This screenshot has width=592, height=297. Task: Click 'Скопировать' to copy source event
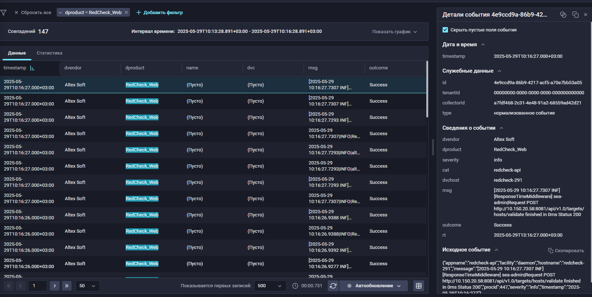566,251
